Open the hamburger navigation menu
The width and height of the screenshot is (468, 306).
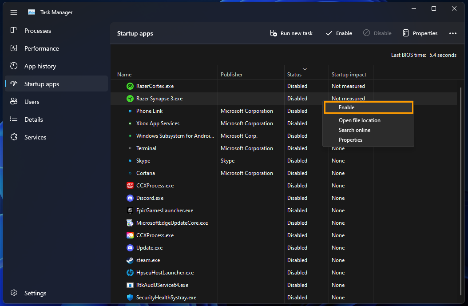click(x=14, y=12)
